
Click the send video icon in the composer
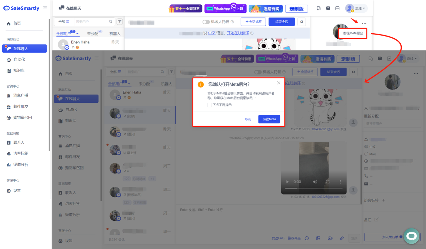click(330, 238)
